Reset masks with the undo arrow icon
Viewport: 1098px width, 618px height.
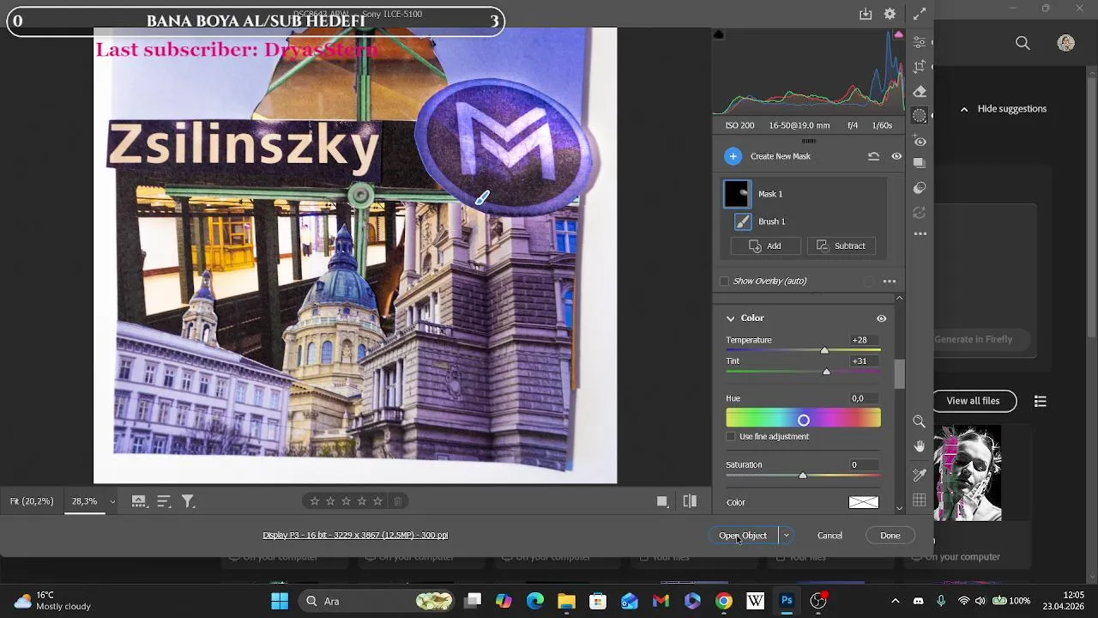(x=873, y=156)
